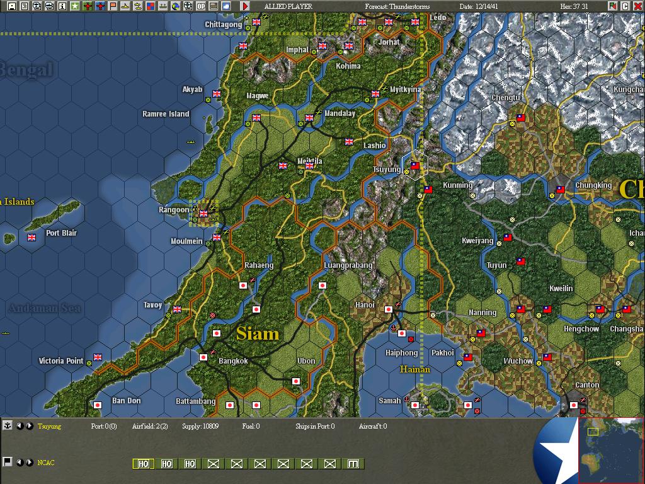This screenshot has width=645, height=484.
Task: Click the crosshair target toolbar icon
Action: click(x=188, y=6)
